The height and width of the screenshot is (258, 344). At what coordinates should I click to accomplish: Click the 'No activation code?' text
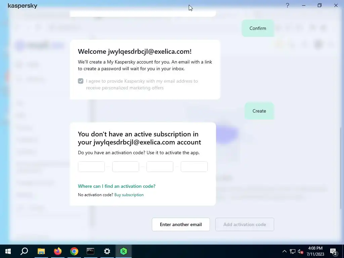[96, 195]
